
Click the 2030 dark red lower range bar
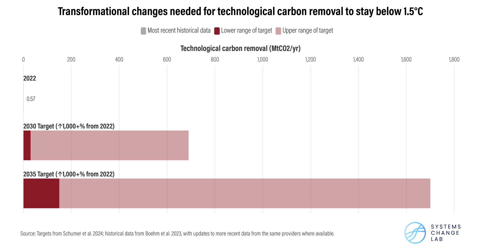(x=27, y=145)
